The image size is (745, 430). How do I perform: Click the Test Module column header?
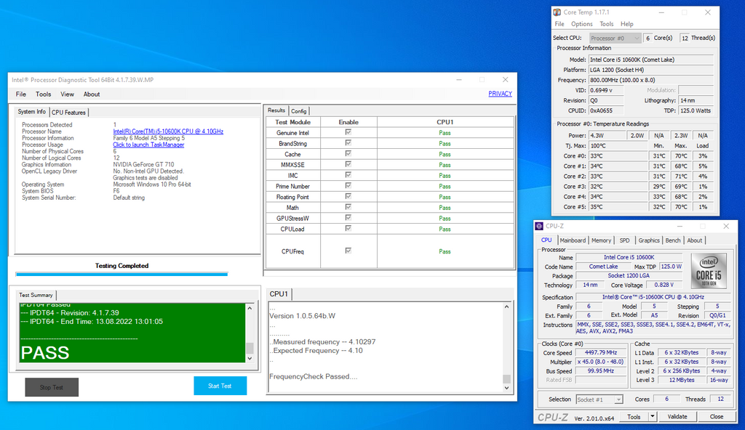coord(292,122)
